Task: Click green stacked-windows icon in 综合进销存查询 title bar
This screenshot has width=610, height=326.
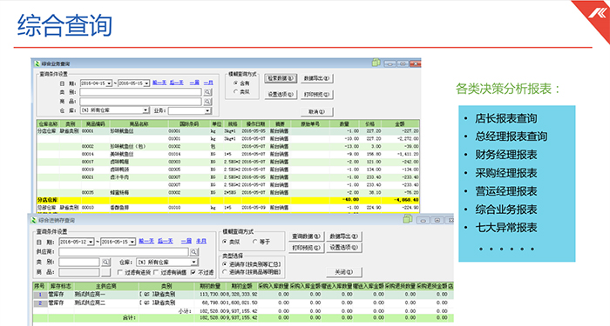Action: [x=407, y=219]
